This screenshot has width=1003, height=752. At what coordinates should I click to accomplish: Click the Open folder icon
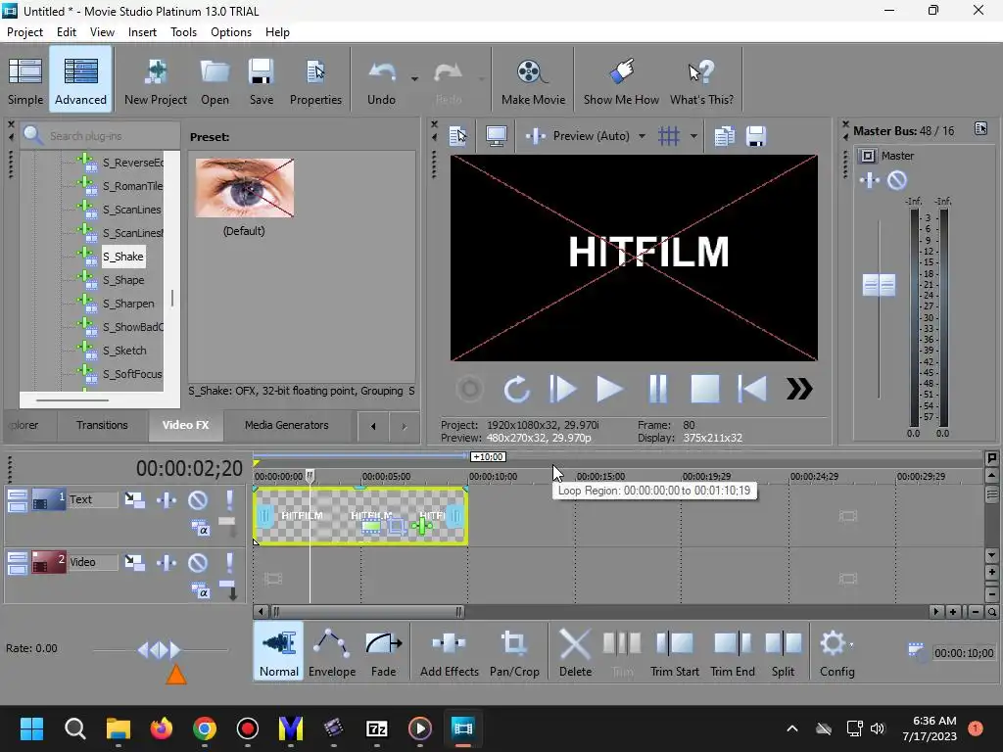(x=215, y=81)
